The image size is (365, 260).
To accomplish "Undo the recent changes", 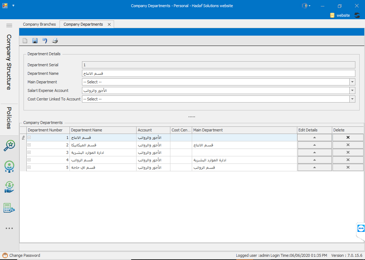I will [x=45, y=41].
